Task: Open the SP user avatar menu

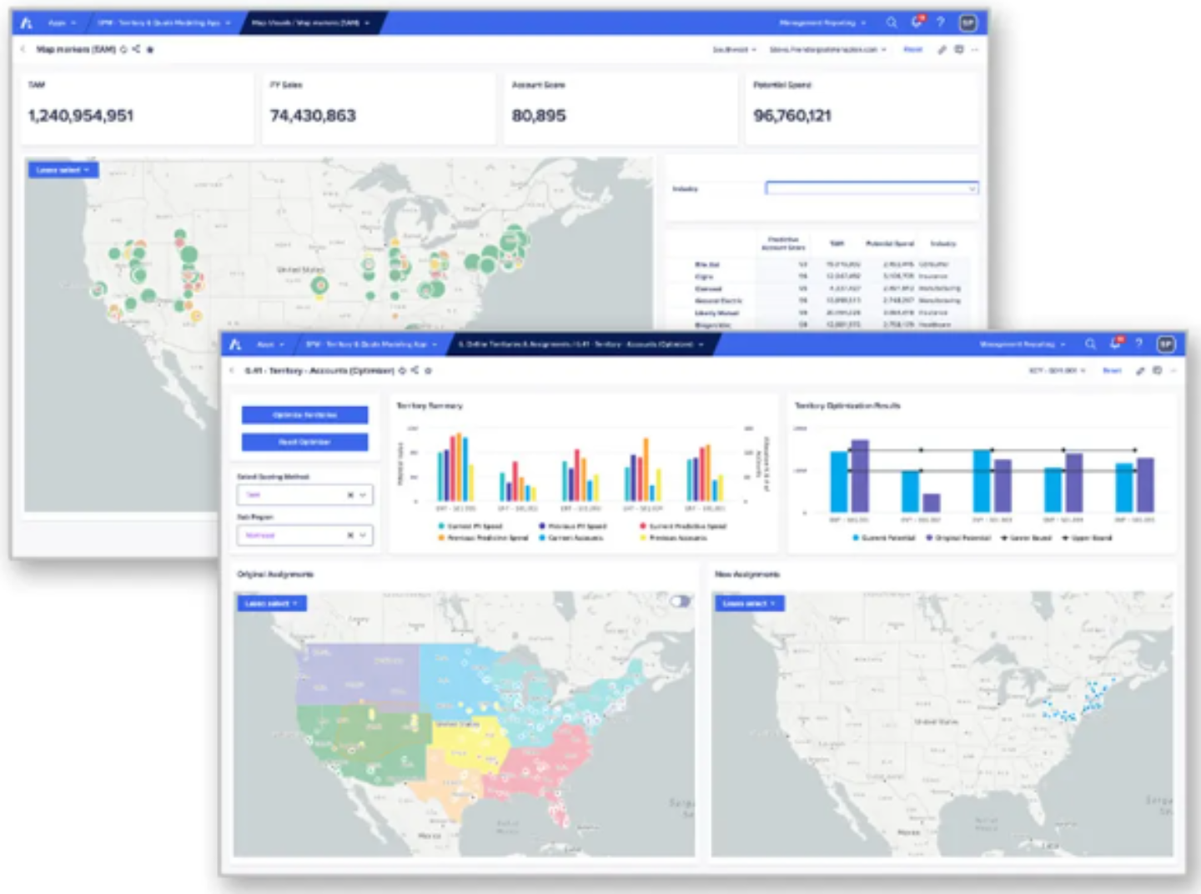Action: tap(967, 23)
